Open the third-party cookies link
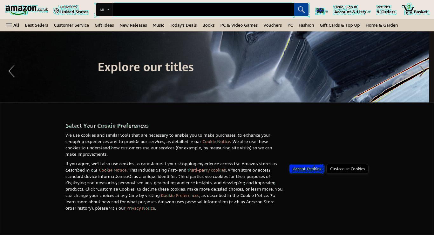This screenshot has height=235, width=434. click(207, 170)
